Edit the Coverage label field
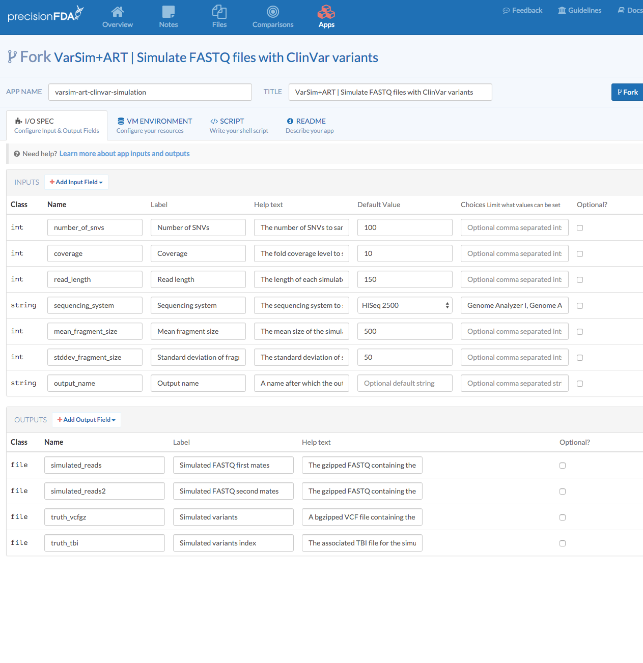This screenshot has width=643, height=663. click(198, 253)
